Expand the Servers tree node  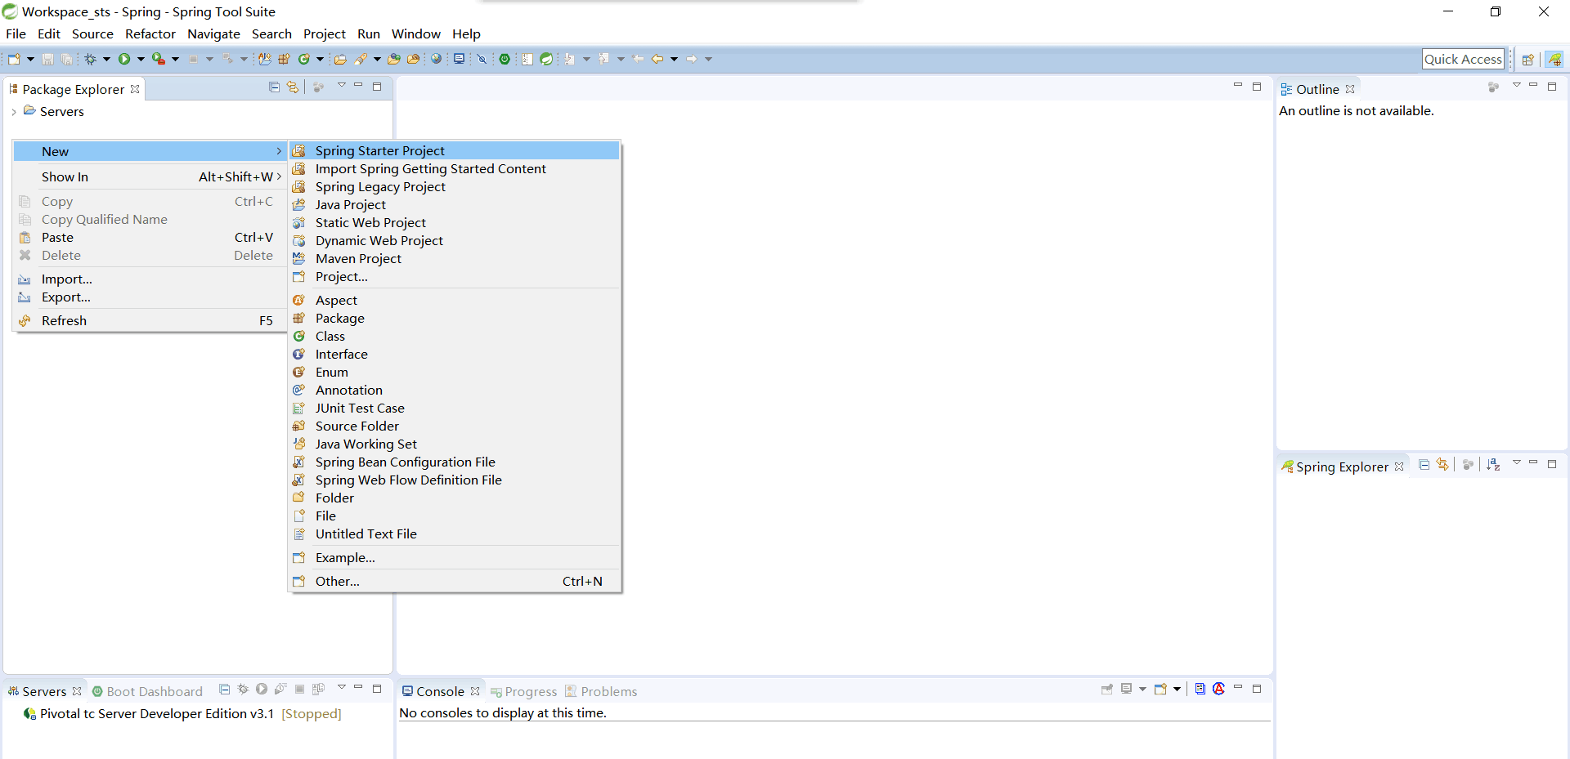[14, 112]
